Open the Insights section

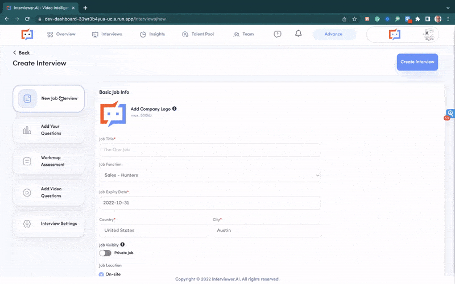pyautogui.click(x=152, y=34)
